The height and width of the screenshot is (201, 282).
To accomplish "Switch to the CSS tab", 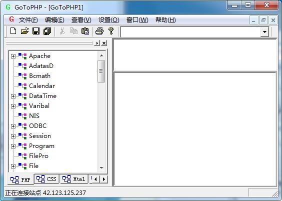I will (x=46, y=179).
